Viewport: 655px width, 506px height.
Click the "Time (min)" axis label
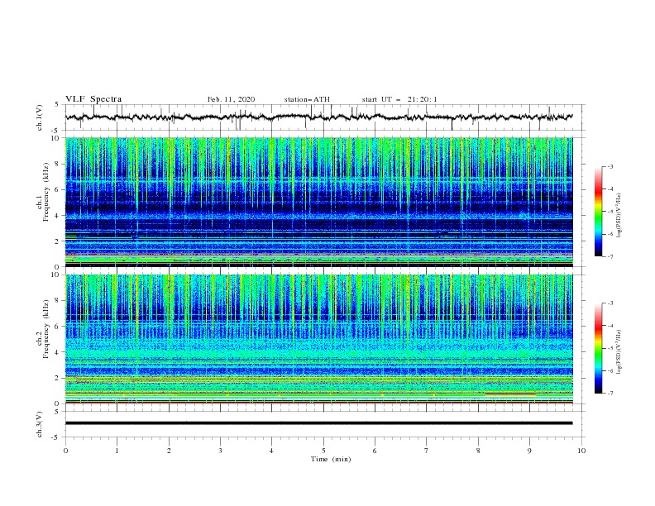[331, 459]
